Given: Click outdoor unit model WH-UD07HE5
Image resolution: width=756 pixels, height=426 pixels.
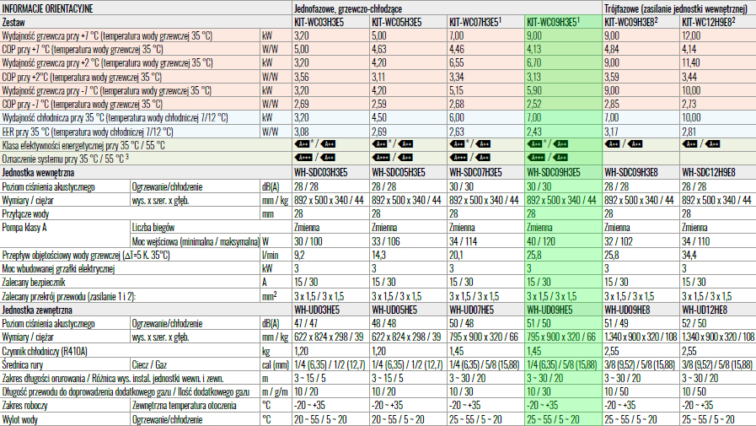Looking at the screenshot, I should tap(471, 310).
